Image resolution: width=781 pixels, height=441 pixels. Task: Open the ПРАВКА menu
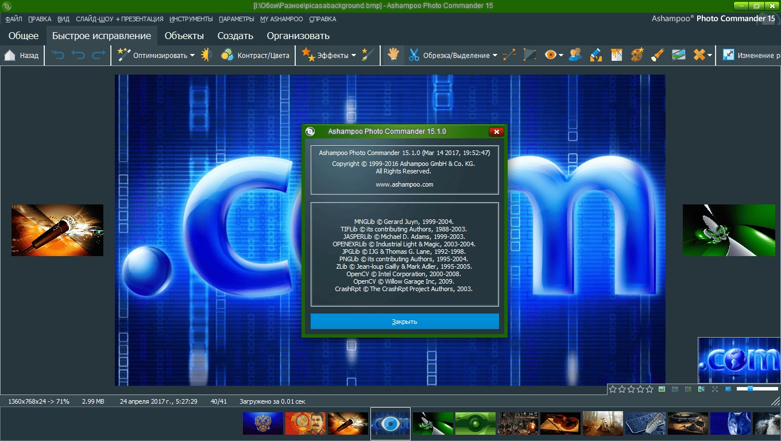[40, 19]
